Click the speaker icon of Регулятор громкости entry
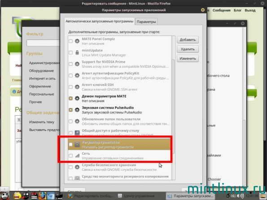 click(77, 144)
